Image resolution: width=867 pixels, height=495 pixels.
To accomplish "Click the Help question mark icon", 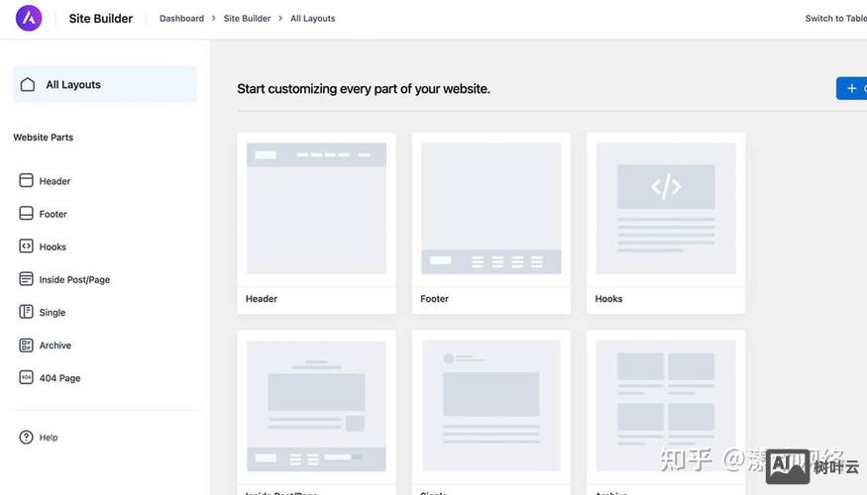I will 26,437.
